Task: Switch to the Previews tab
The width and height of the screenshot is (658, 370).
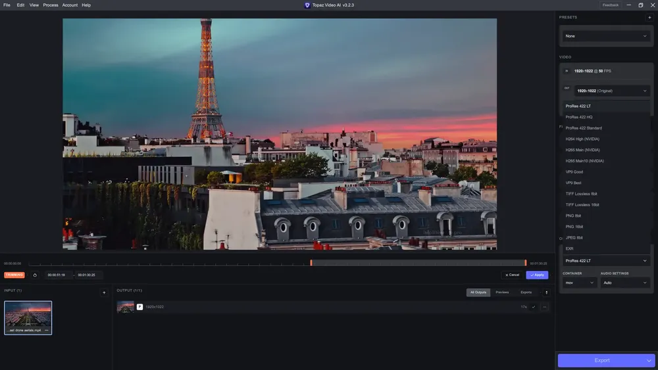Action: (502, 292)
